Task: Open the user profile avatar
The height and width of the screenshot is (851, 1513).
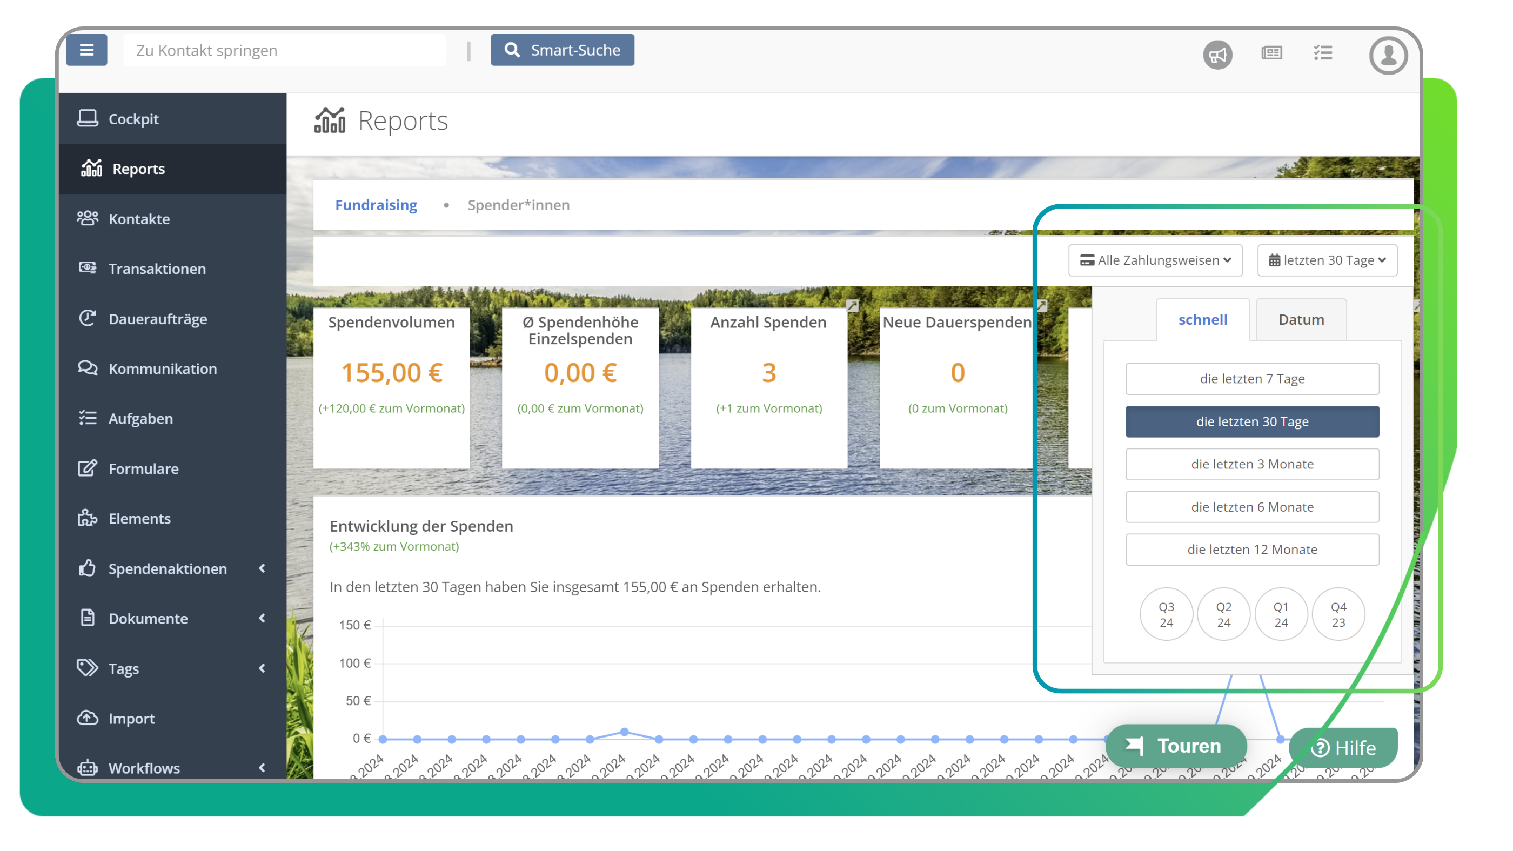Action: coord(1388,55)
